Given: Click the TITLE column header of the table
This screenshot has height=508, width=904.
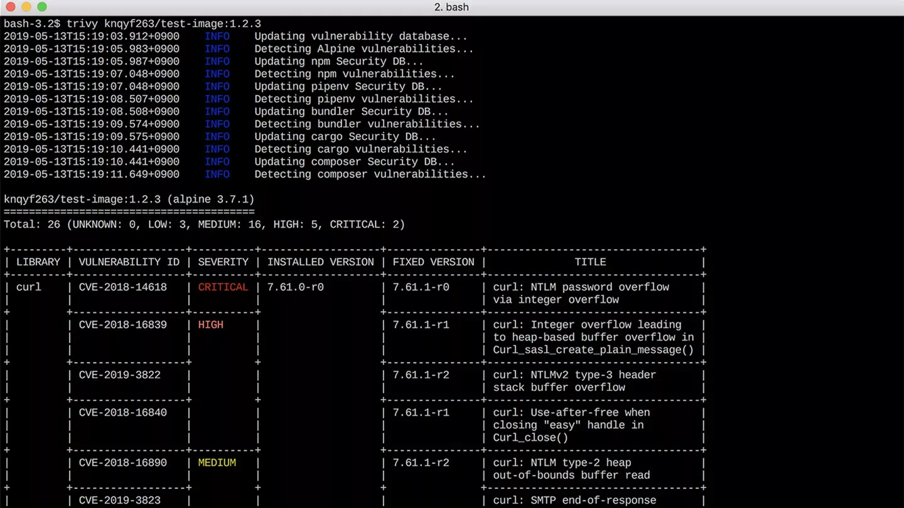Looking at the screenshot, I should point(590,262).
